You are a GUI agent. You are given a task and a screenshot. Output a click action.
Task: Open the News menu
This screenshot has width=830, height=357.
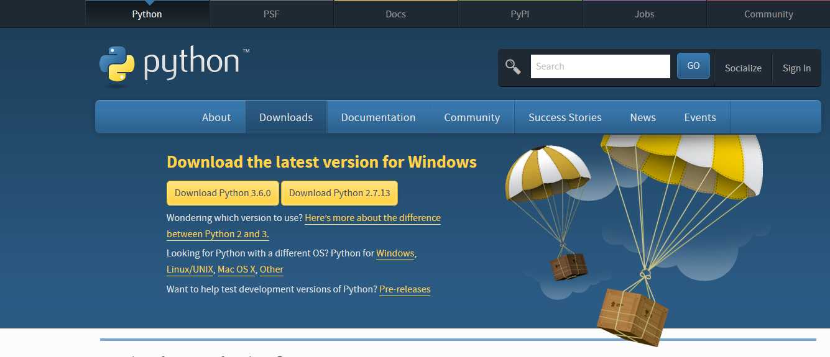tap(643, 117)
